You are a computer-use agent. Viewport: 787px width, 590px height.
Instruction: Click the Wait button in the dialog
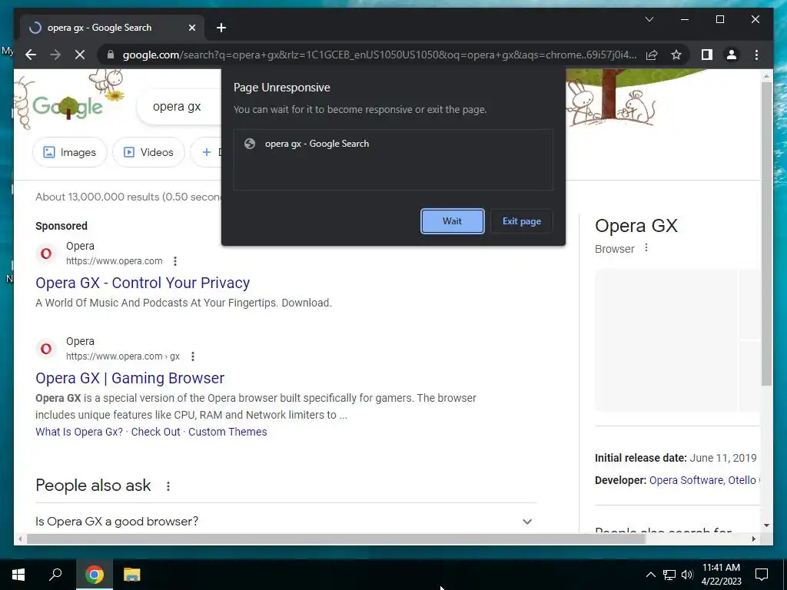(452, 221)
